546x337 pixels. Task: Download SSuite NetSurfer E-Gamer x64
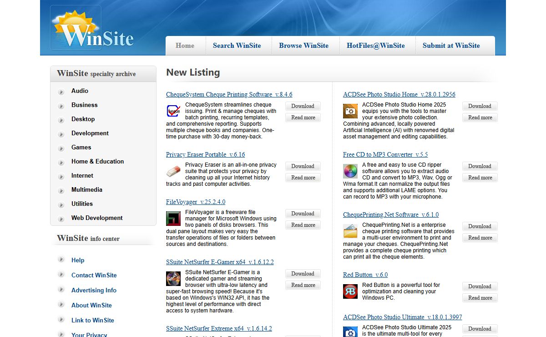tap(303, 274)
